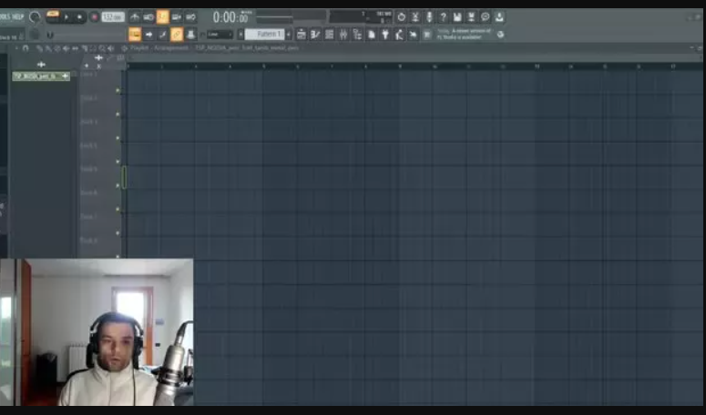Select the playlist speaker playback tool

click(111, 48)
